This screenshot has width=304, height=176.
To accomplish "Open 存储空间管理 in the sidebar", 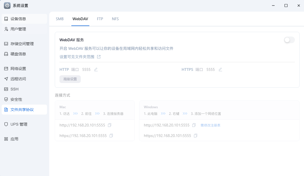I will click(x=24, y=44).
